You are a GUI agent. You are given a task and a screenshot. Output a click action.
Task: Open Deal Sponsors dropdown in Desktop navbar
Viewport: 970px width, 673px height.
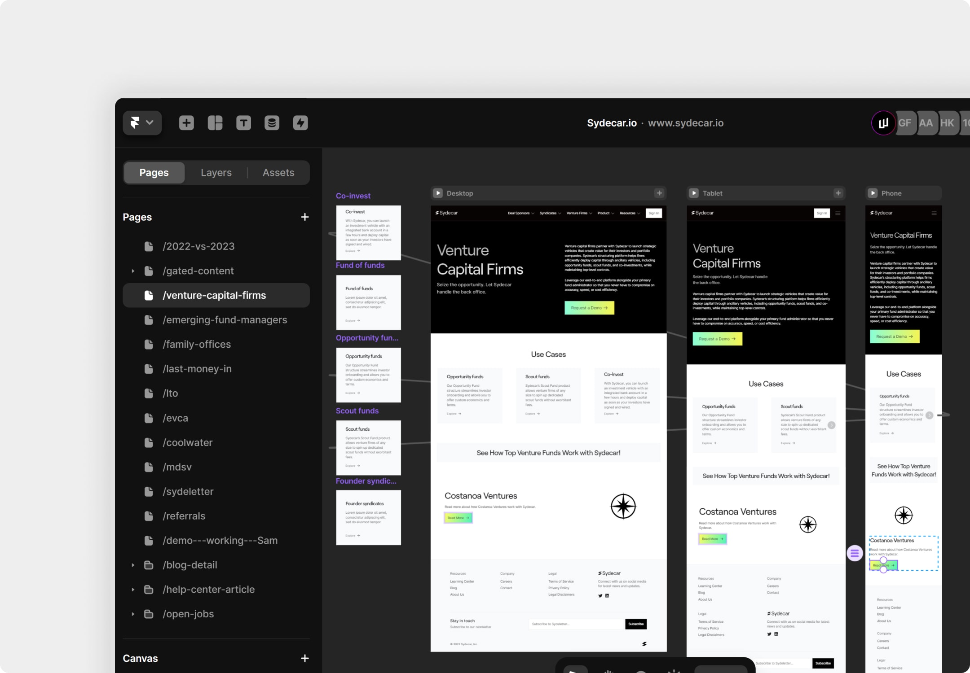[521, 213]
